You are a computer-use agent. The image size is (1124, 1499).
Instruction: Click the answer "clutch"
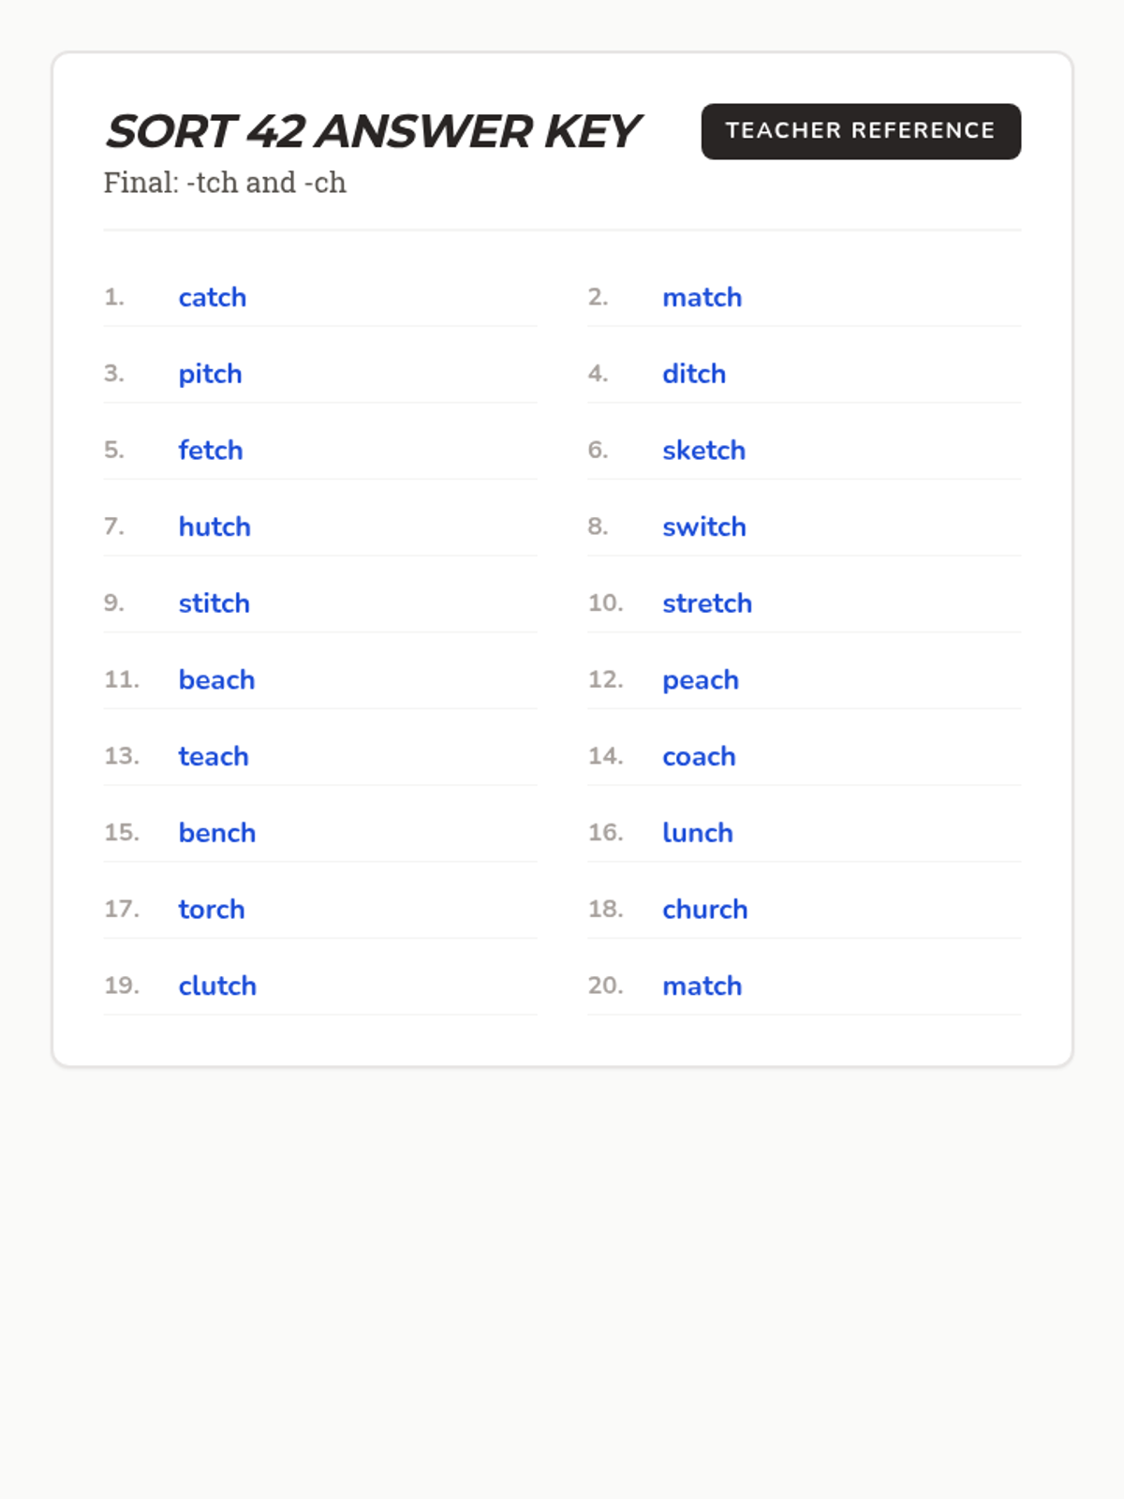click(x=217, y=987)
